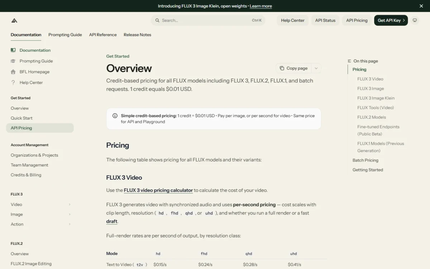Click the search magnifier icon
This screenshot has height=269, width=430.
157,20
